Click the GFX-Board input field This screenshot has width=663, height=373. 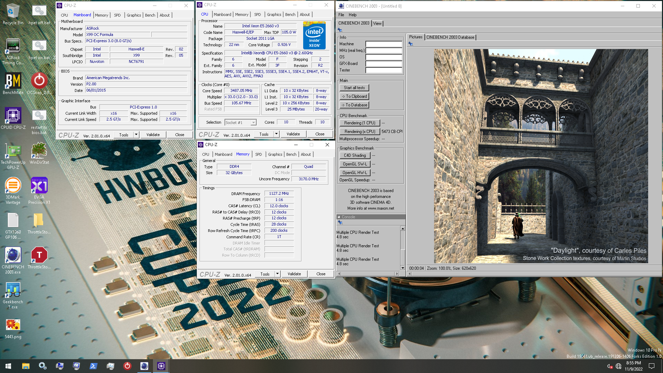tap(384, 64)
